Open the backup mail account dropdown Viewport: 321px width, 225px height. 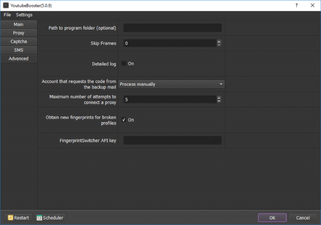171,84
